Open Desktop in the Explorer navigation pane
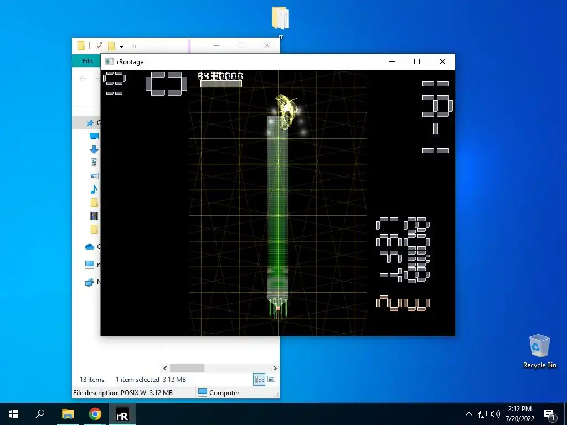The image size is (567, 425). [94, 136]
